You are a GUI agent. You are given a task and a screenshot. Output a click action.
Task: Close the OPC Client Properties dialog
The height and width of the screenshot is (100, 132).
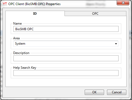tap(123, 3)
